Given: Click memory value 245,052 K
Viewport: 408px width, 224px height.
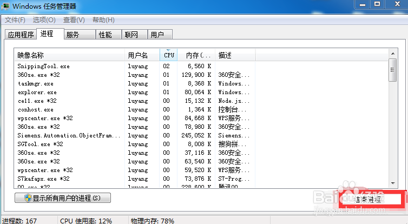Looking at the screenshot, I should point(196,135).
